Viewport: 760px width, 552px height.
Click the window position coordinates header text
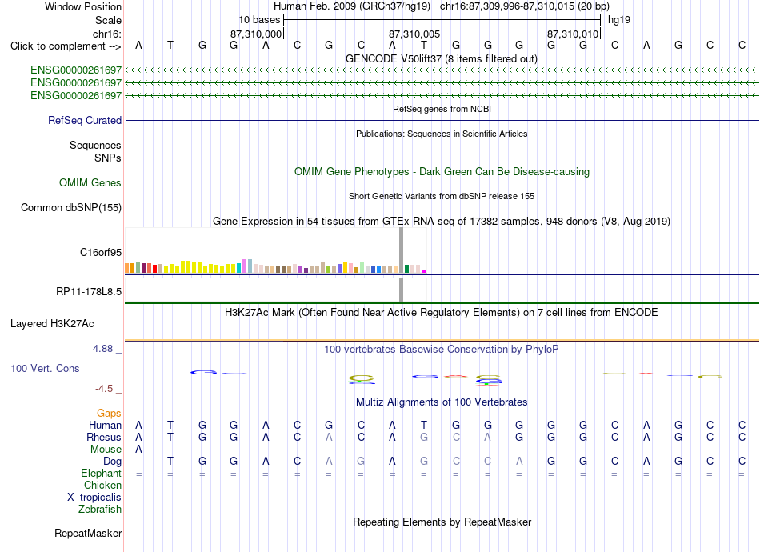pos(442,6)
